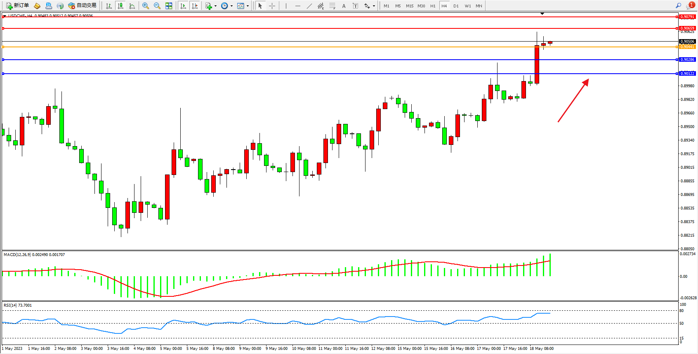Pick the trendline drawing tool
Screen dimensions: 698x354
tap(309, 6)
